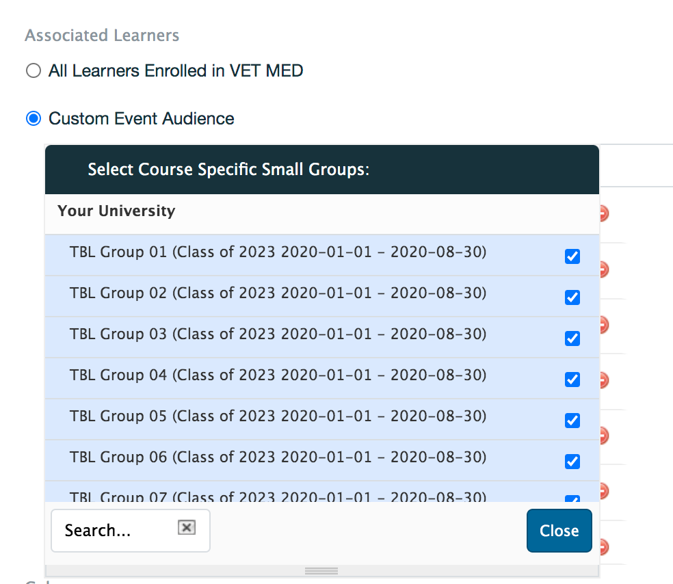The height and width of the screenshot is (584, 673).
Task: Click the Associated Learners heading
Action: [101, 35]
